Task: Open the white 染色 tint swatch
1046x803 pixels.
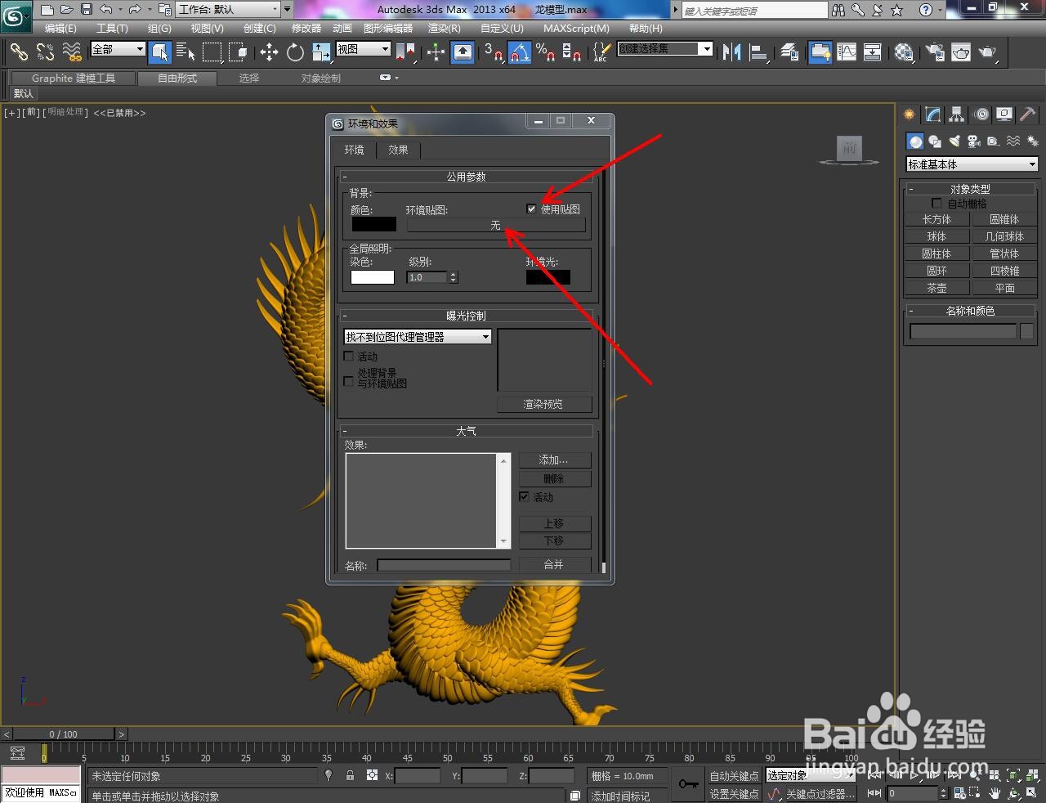Action: tap(373, 277)
